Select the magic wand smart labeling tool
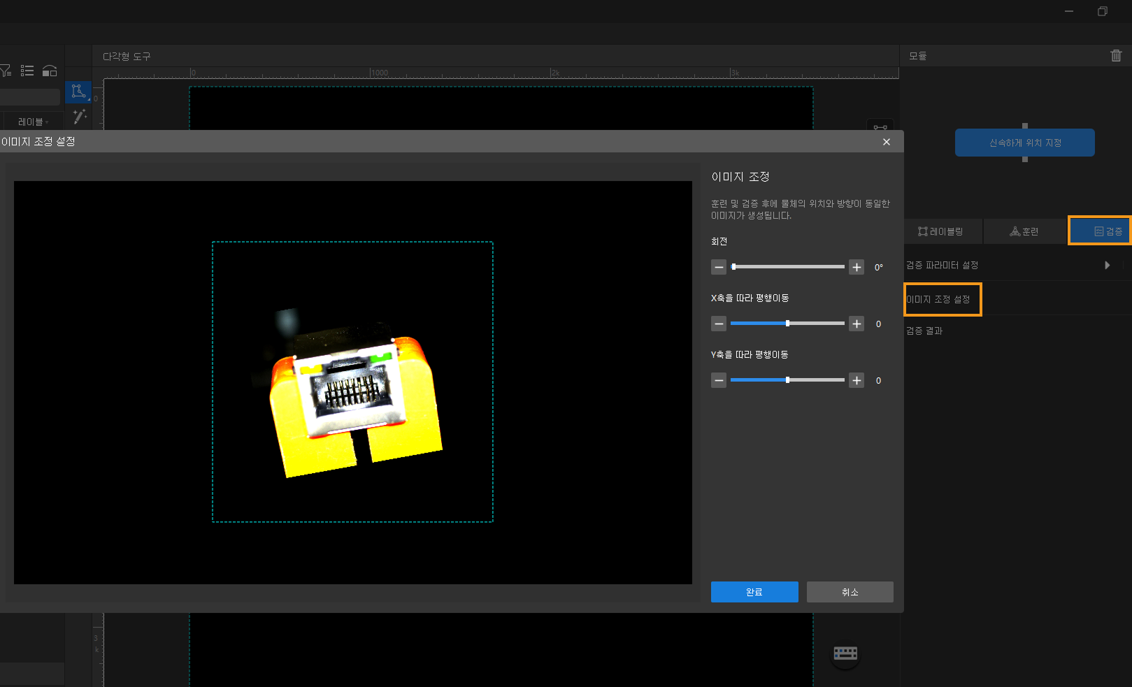This screenshot has width=1132, height=687. tap(79, 116)
